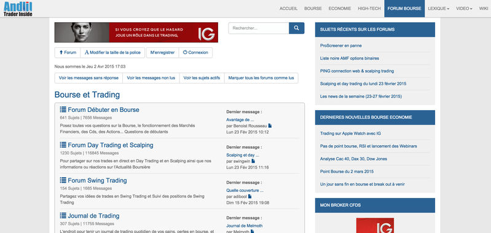Image resolution: width=491 pixels, height=233 pixels.
Task: Click the Journal de Trading list icon
Action: [x=63, y=216]
